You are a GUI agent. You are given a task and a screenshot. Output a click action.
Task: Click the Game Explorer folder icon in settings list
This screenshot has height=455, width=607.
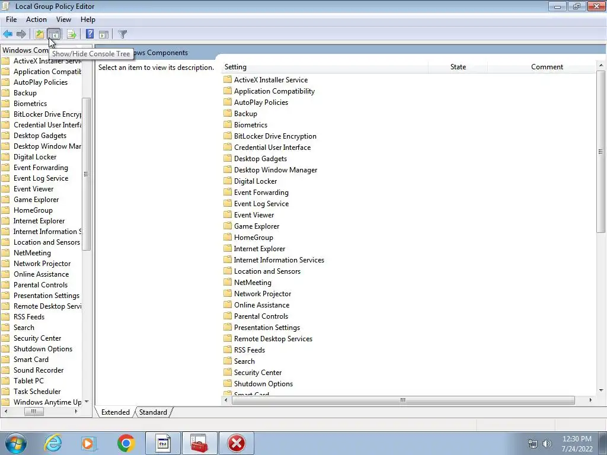(x=228, y=226)
